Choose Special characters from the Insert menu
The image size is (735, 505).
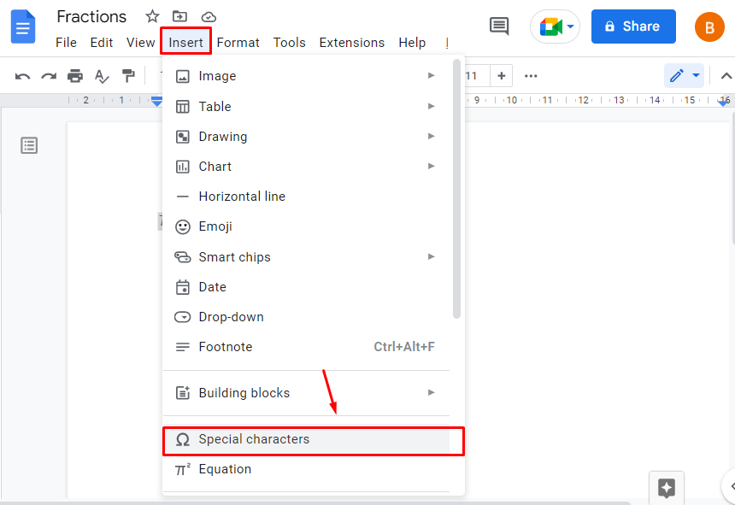point(307,439)
